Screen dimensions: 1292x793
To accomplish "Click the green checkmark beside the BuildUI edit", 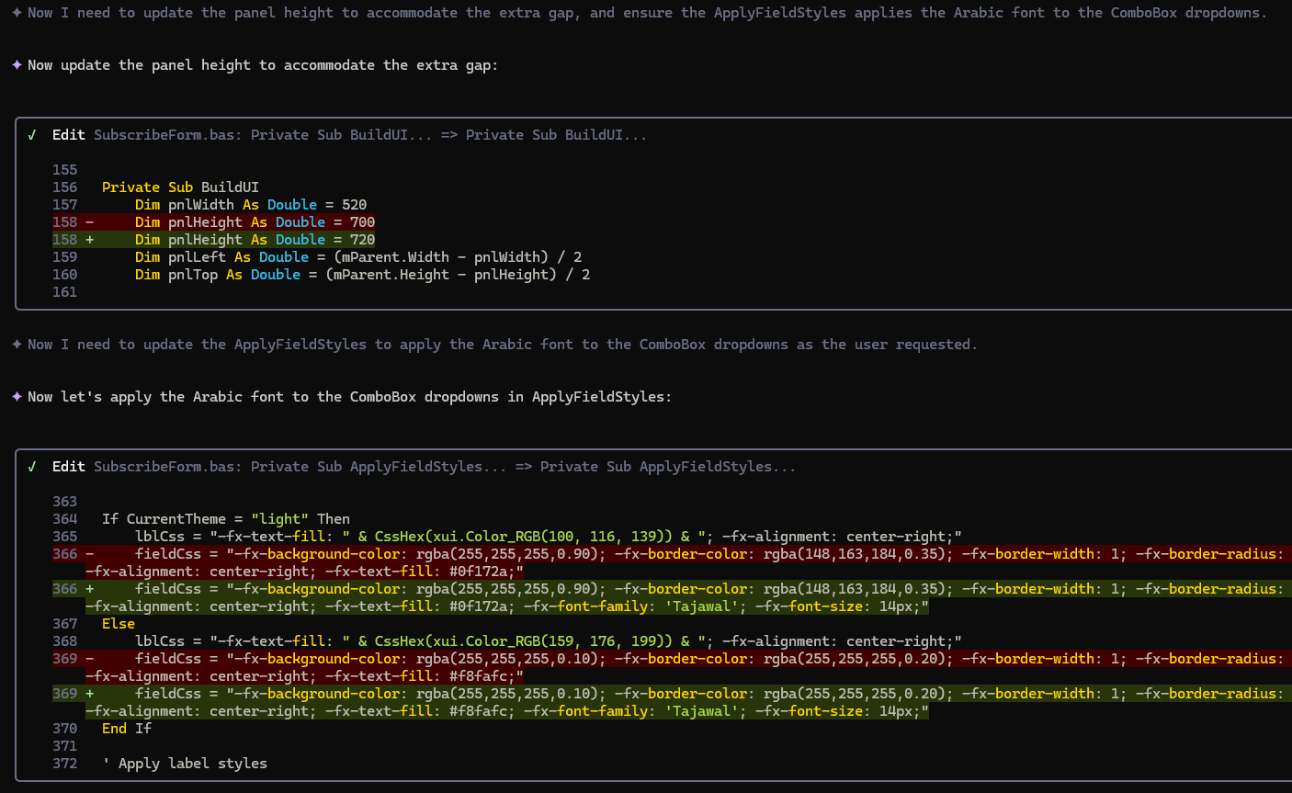I will point(32,135).
